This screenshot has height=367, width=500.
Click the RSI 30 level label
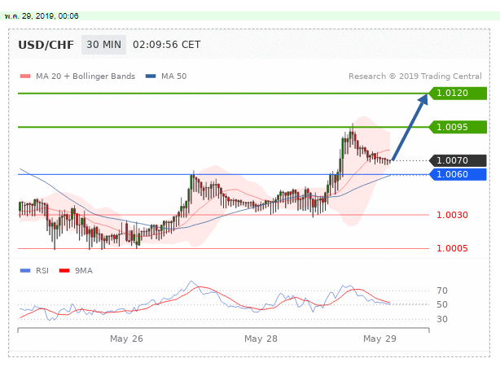442,319
